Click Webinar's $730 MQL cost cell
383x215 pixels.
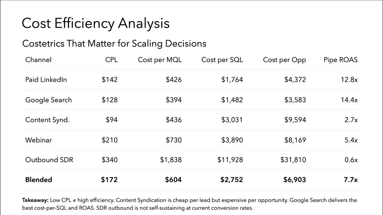pyautogui.click(x=173, y=140)
